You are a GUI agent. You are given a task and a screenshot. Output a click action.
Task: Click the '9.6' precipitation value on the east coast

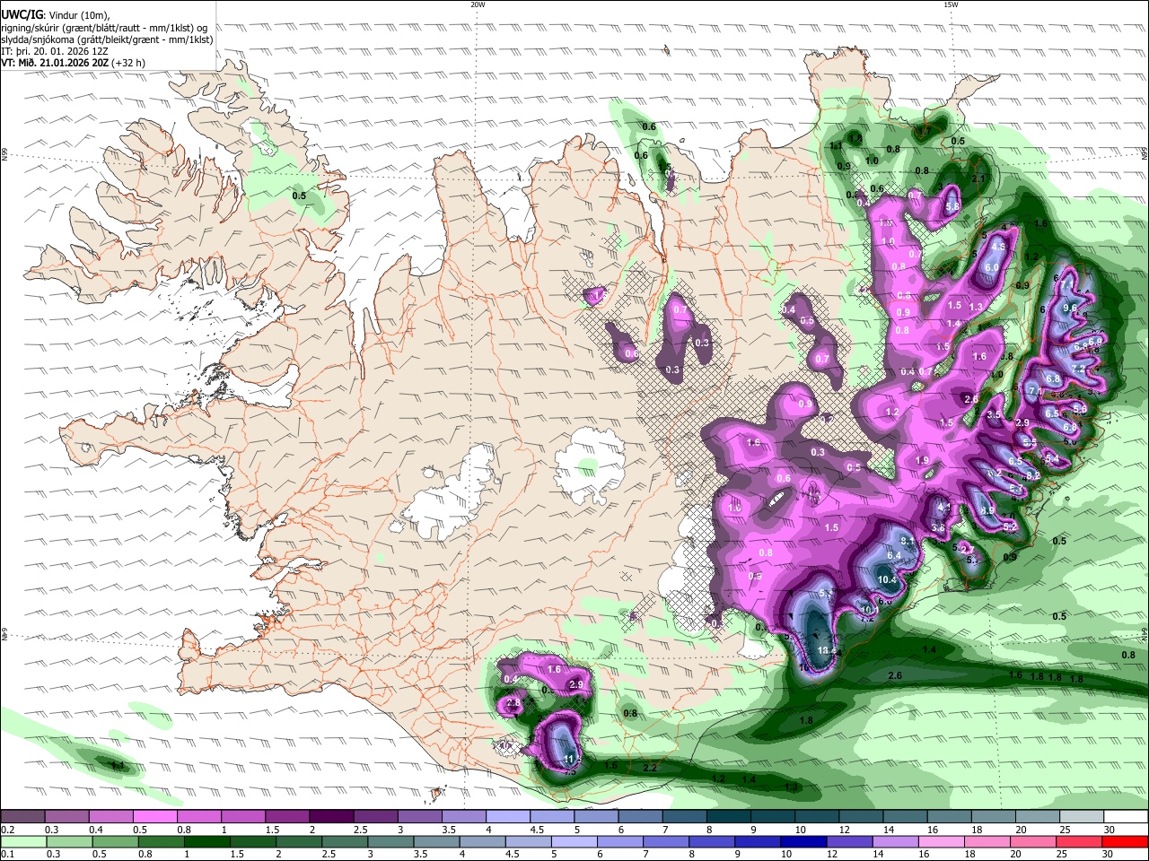pyautogui.click(x=1069, y=308)
